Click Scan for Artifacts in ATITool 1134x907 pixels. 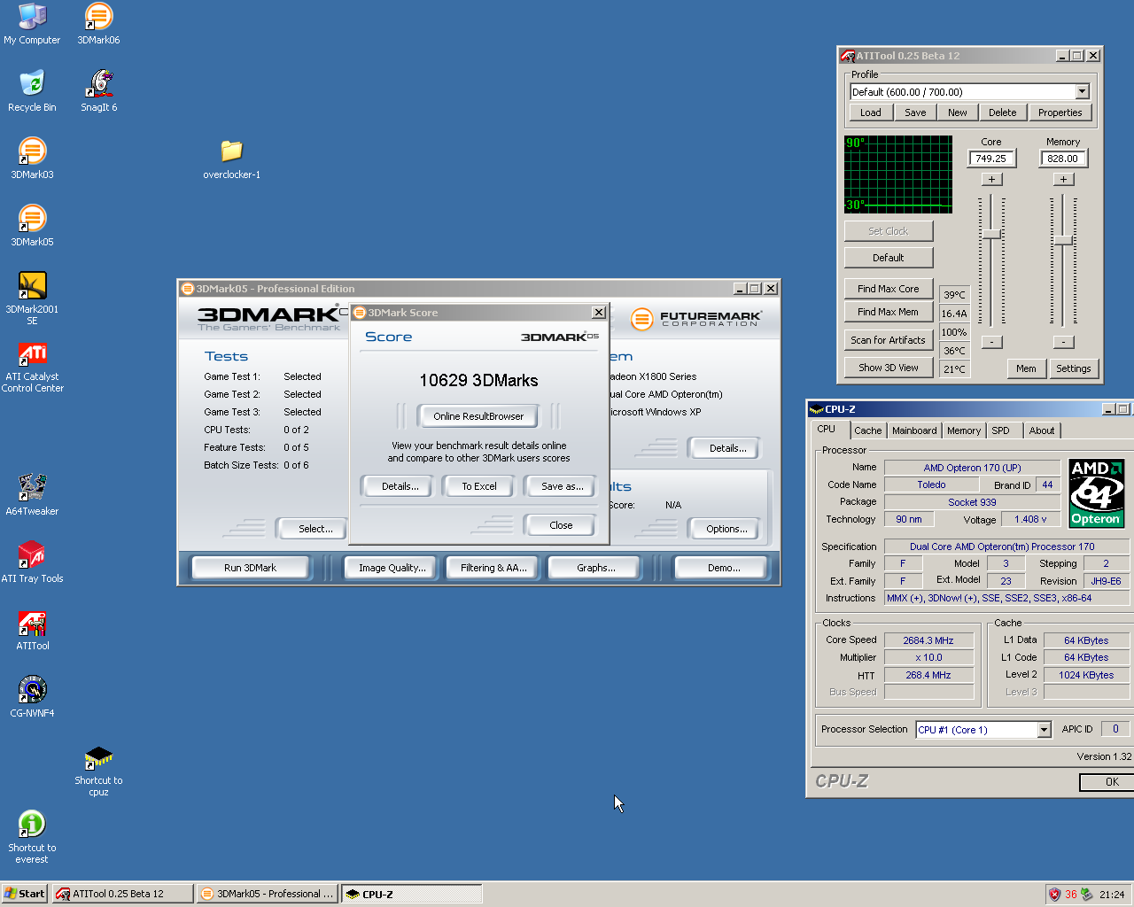coord(888,340)
